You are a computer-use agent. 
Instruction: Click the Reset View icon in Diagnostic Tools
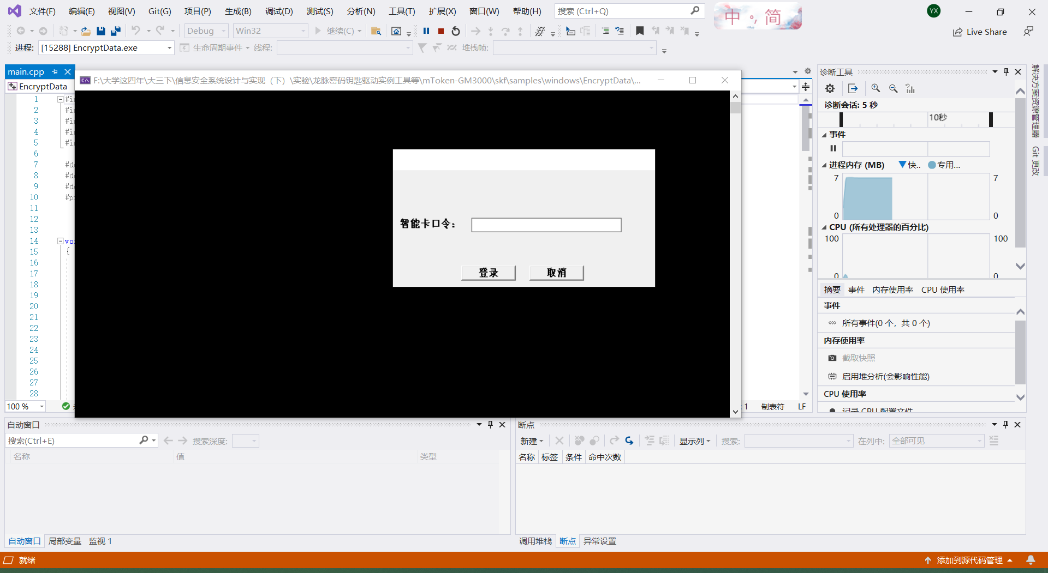(x=910, y=88)
